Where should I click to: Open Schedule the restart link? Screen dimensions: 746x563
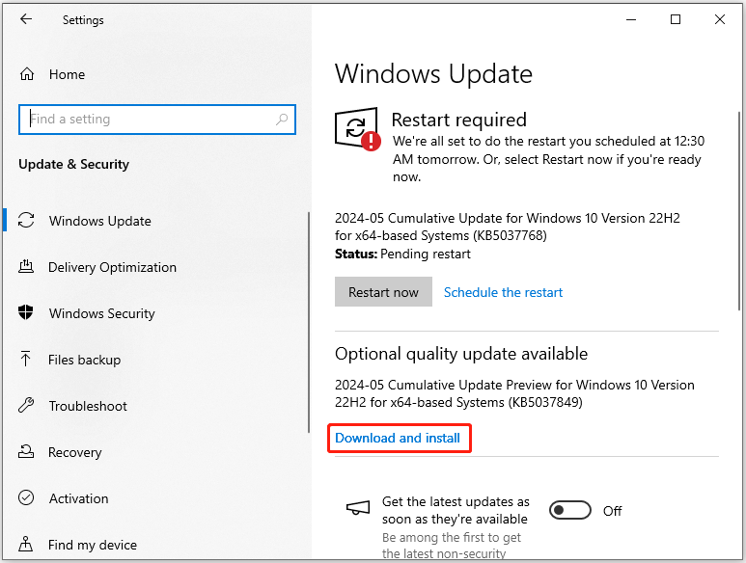503,292
